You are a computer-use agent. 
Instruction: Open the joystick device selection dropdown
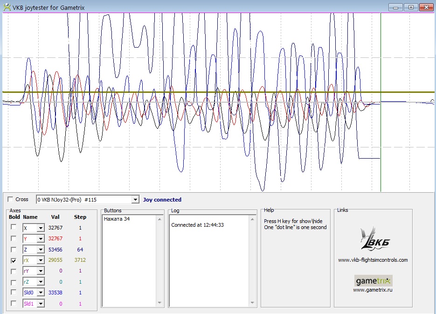(x=135, y=200)
